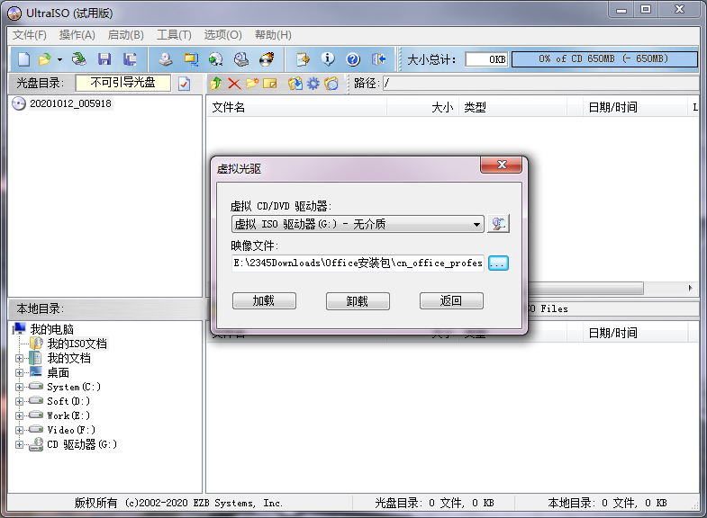Image resolution: width=707 pixels, height=518 pixels.
Task: Click the Open CD/DVD icon with green arrow
Action: point(79,59)
